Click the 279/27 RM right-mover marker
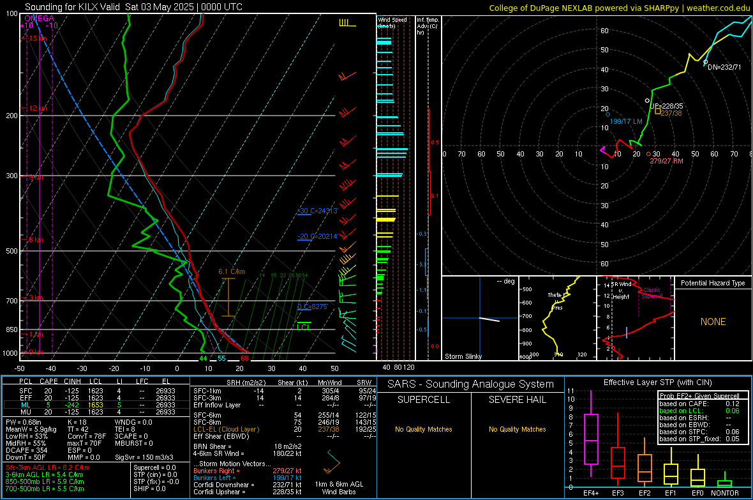The width and height of the screenshot is (753, 500). pos(648,155)
